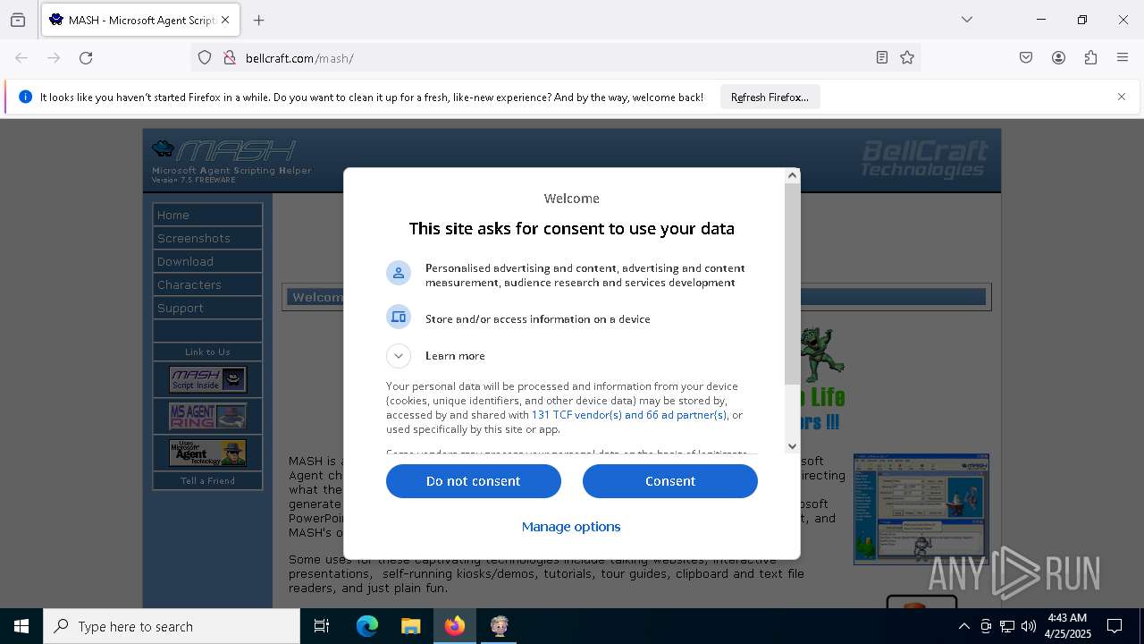Click the consent dialog scrollbar down arrow

click(x=792, y=446)
